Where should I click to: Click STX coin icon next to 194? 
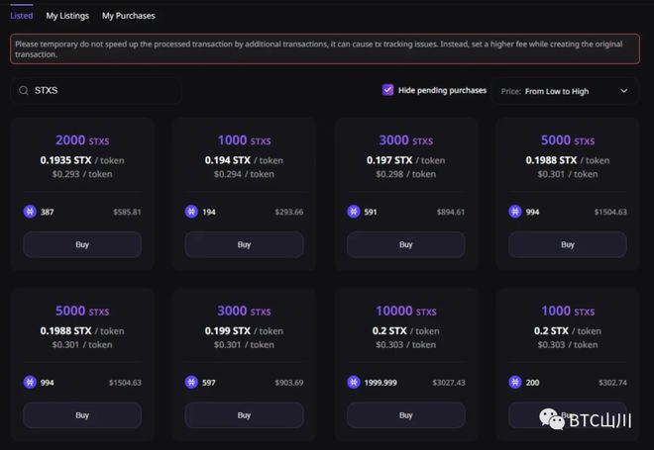191,212
